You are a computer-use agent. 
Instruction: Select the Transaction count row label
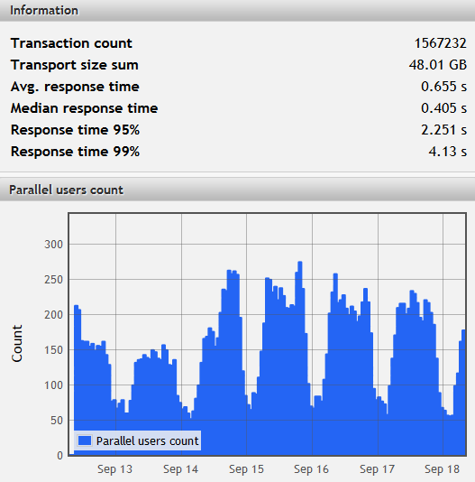[71, 43]
